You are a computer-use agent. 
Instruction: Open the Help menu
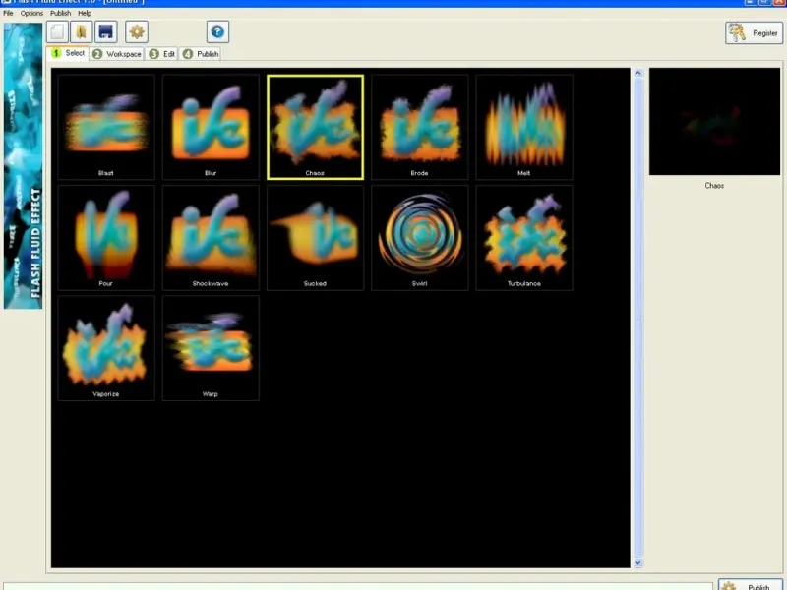tap(85, 13)
